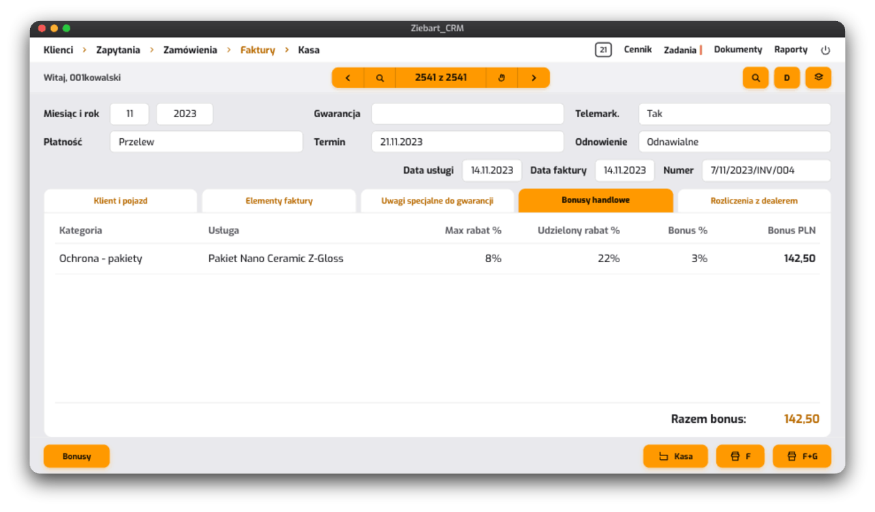Open the Odnowienie Odnawialne field
875x512 pixels.
tap(735, 142)
